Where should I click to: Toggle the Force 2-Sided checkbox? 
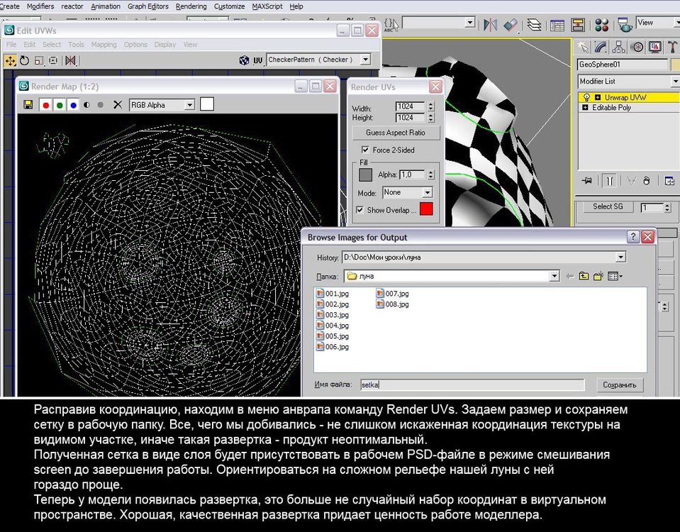pyautogui.click(x=365, y=150)
